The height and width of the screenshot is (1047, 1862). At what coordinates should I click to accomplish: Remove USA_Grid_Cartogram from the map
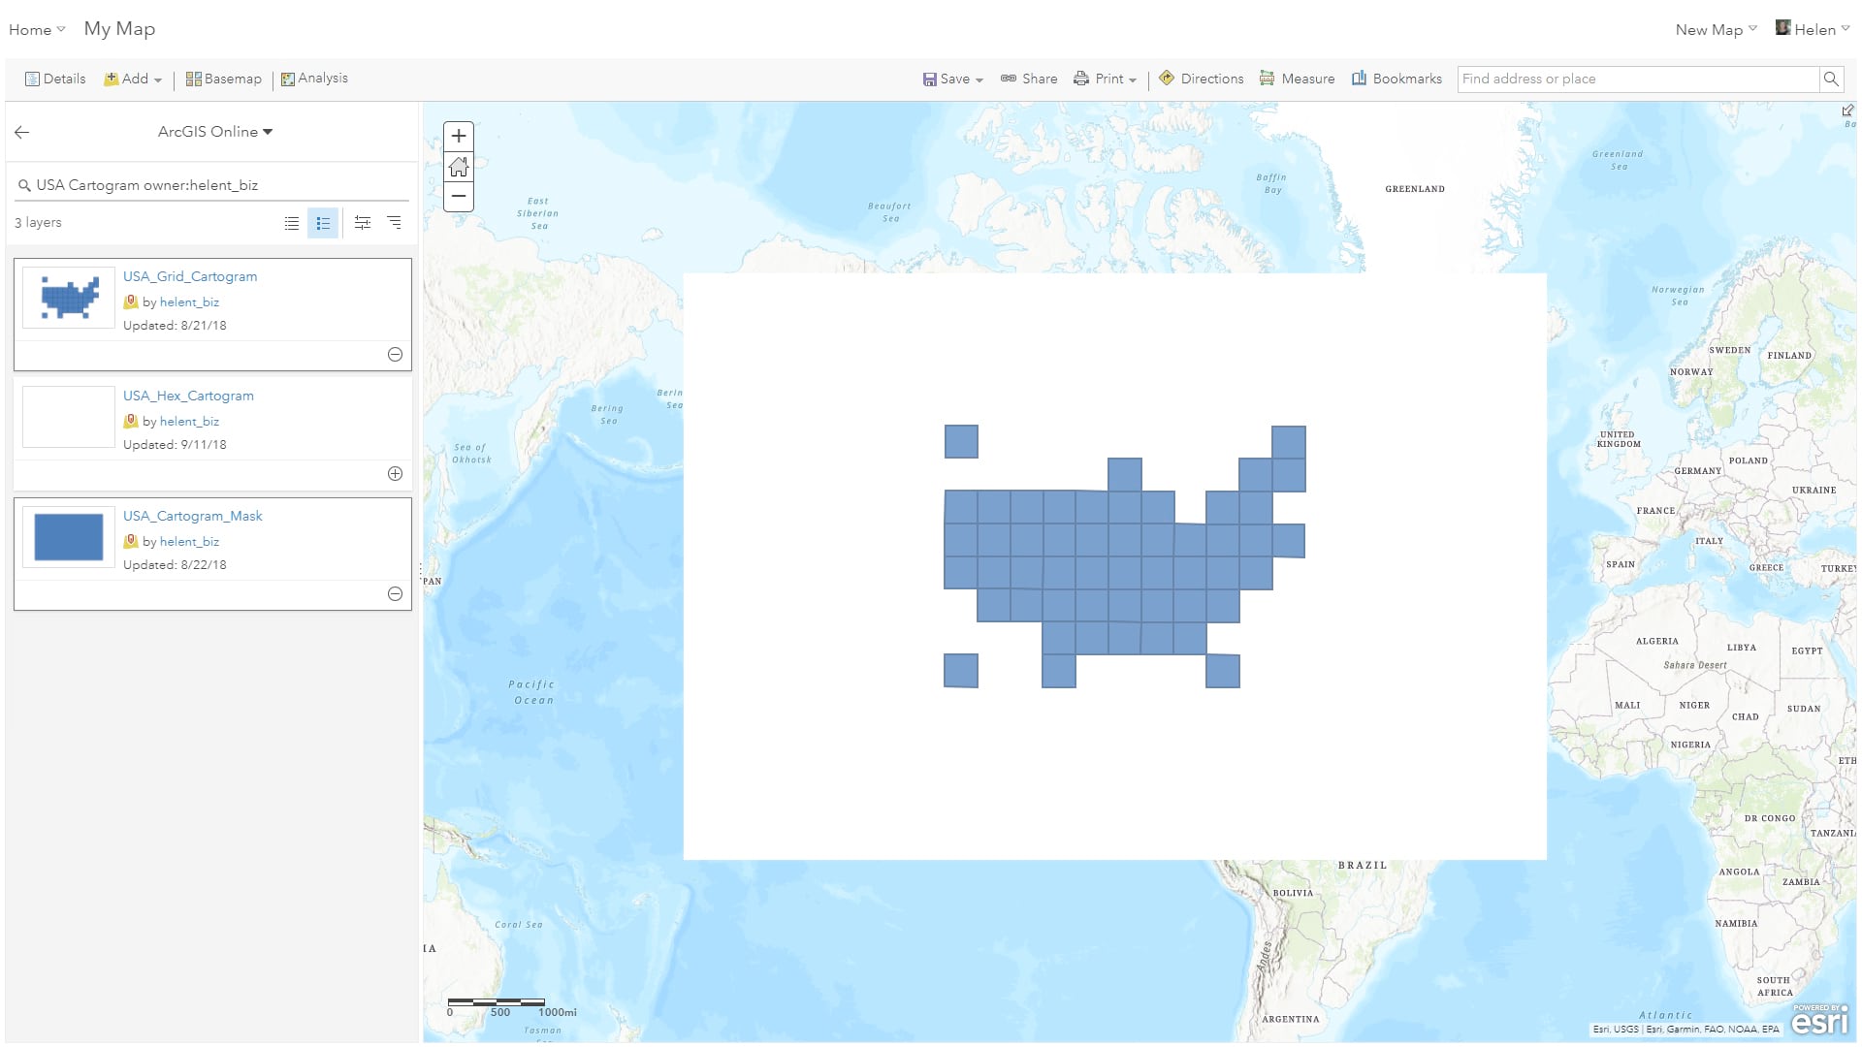click(x=395, y=355)
